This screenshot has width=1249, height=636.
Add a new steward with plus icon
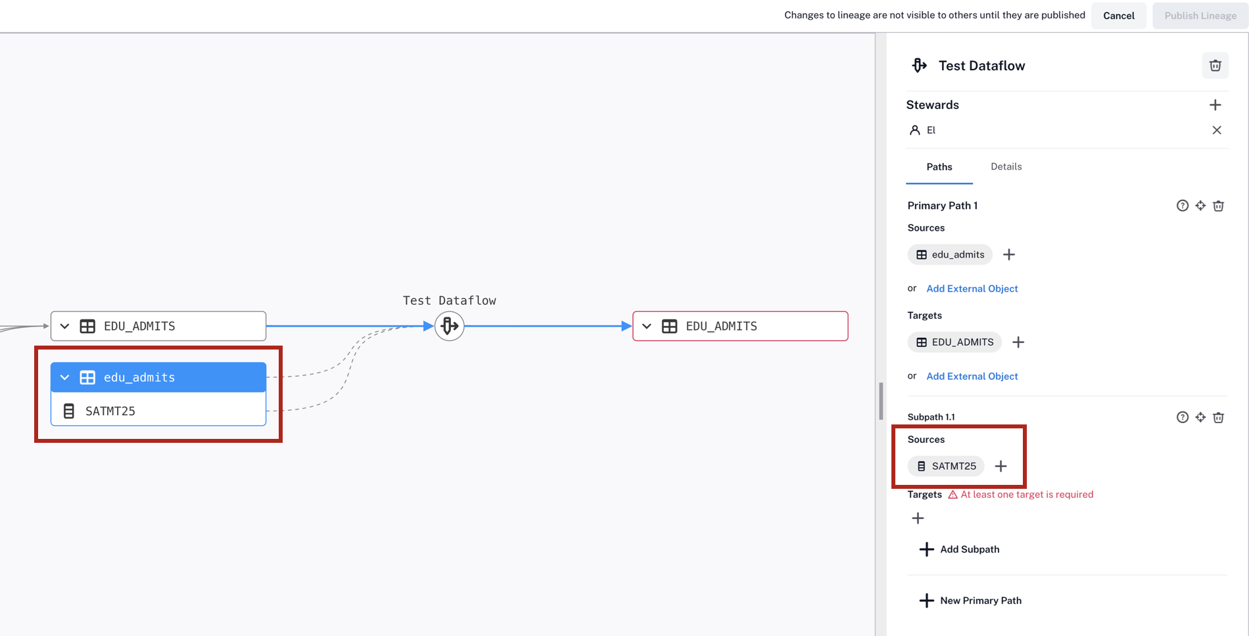click(x=1215, y=105)
